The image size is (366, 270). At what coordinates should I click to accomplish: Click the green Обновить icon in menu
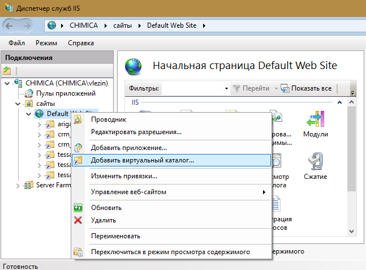pyautogui.click(x=78, y=208)
